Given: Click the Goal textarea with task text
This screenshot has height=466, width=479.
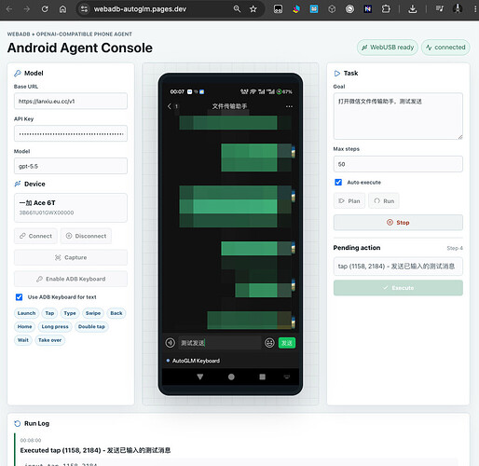Looking at the screenshot, I should click(x=398, y=116).
